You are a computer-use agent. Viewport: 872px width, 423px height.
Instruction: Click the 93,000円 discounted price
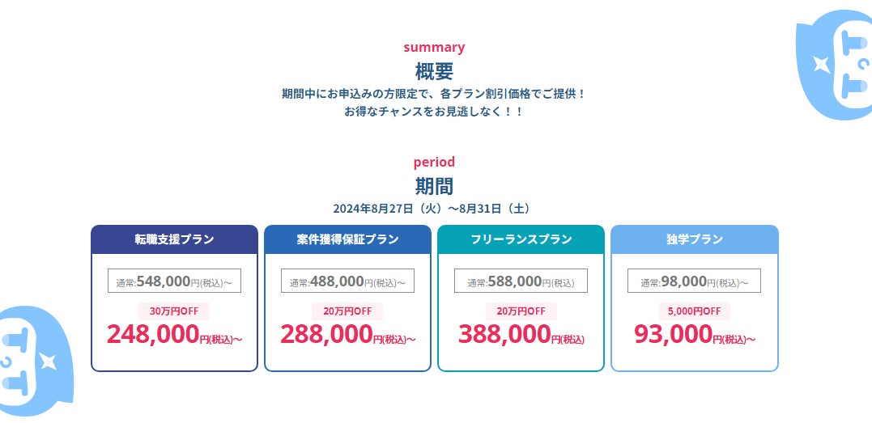(x=694, y=334)
